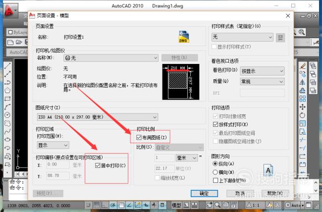The width and height of the screenshot is (322, 212).
Task: Click the plot style table edit icon
Action: (280, 38)
